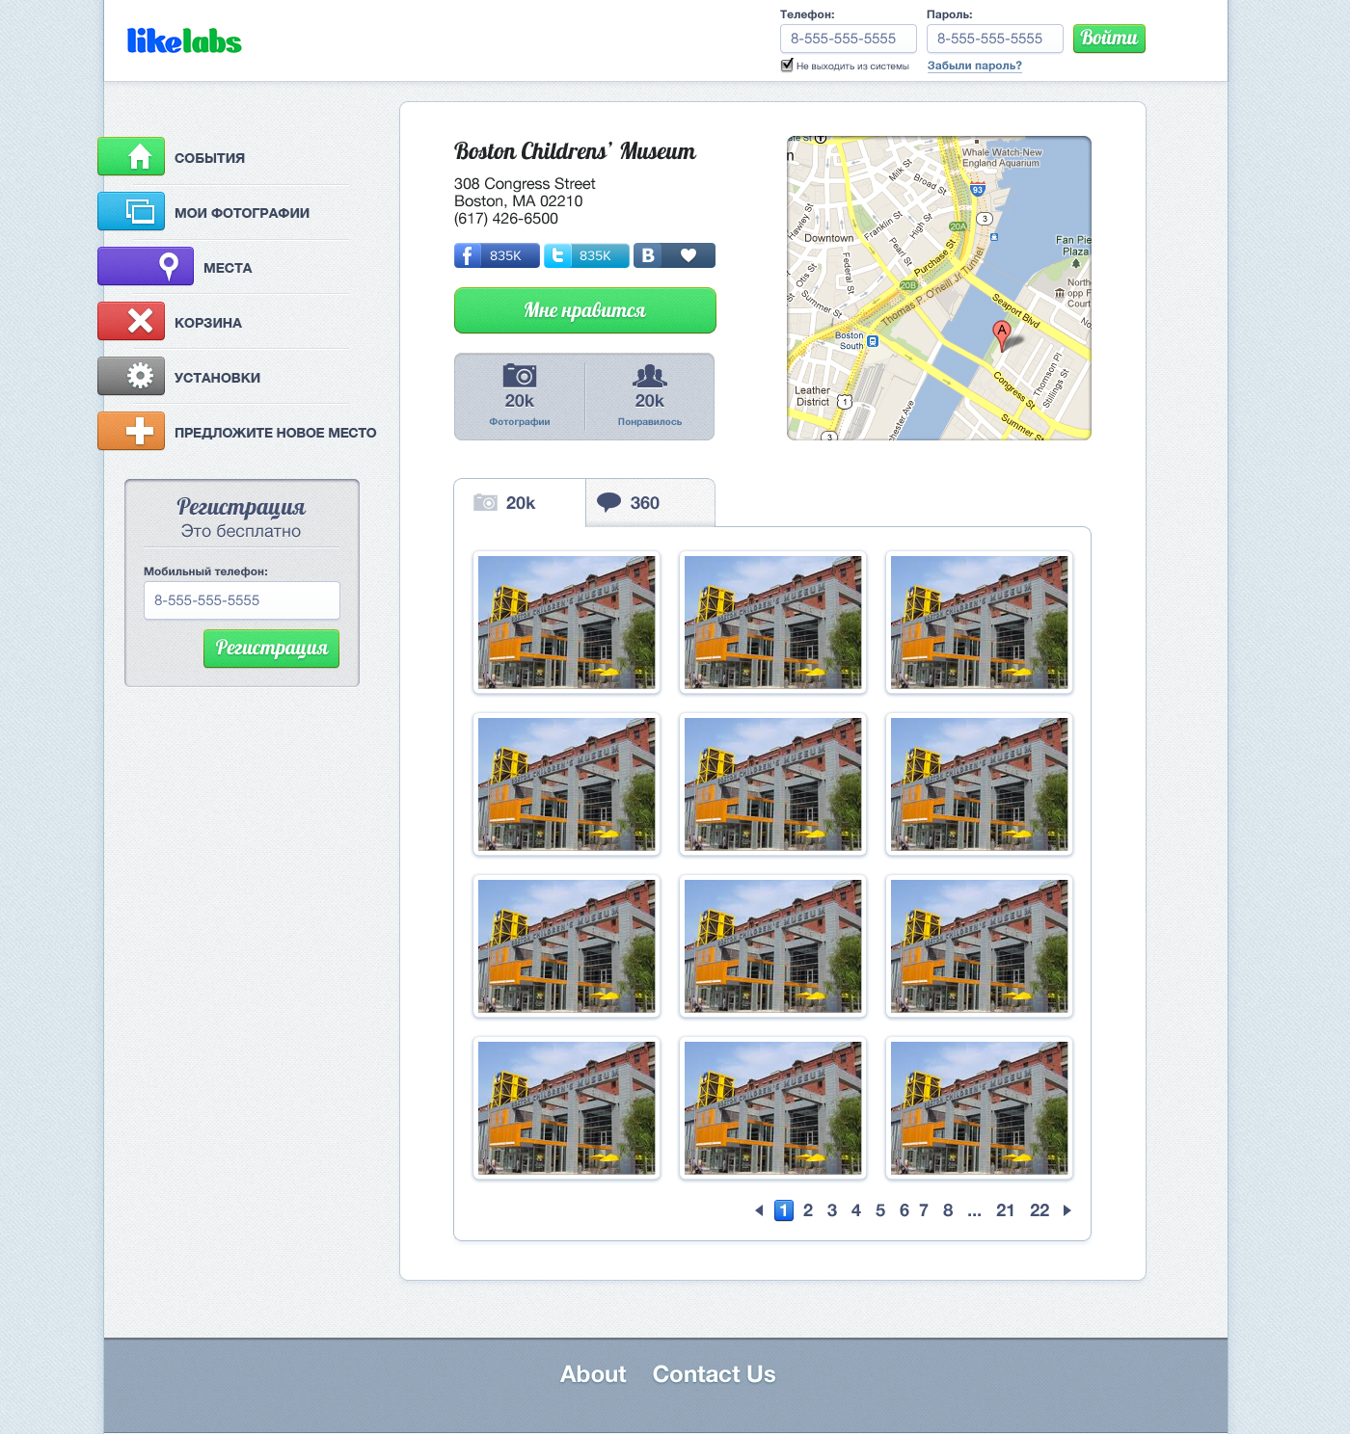Click the purple location pin icon for Места
Viewport: 1350px width, 1434px height.
point(146,267)
